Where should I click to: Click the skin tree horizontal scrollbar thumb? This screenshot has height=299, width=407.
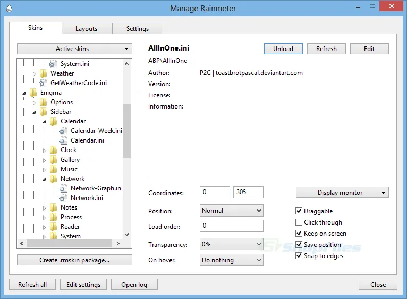pyautogui.click(x=69, y=244)
